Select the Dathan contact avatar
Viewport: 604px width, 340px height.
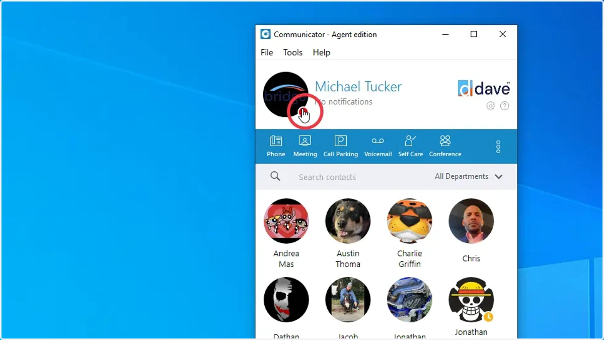pyautogui.click(x=286, y=300)
